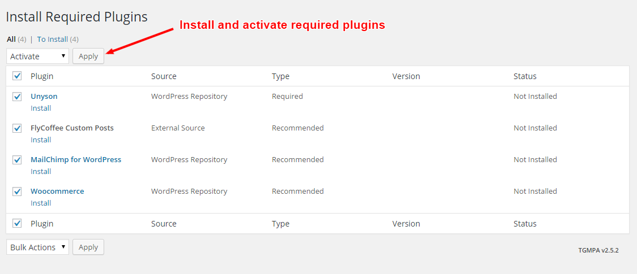637x274 pixels.
Task: Deselect the Woocommerce plugin checkbox
Action: pyautogui.click(x=17, y=192)
